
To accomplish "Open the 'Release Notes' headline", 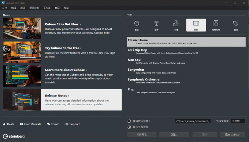I will [57, 96].
